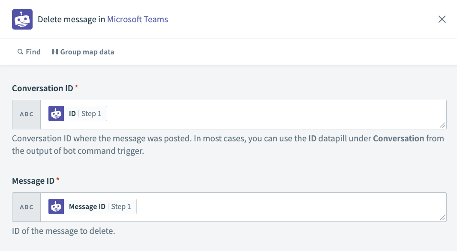Click the Conversation ID field label
This screenshot has width=457, height=251.
(x=42, y=88)
